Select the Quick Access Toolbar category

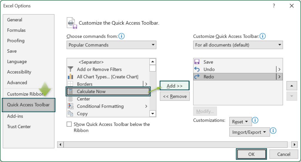point(29,105)
